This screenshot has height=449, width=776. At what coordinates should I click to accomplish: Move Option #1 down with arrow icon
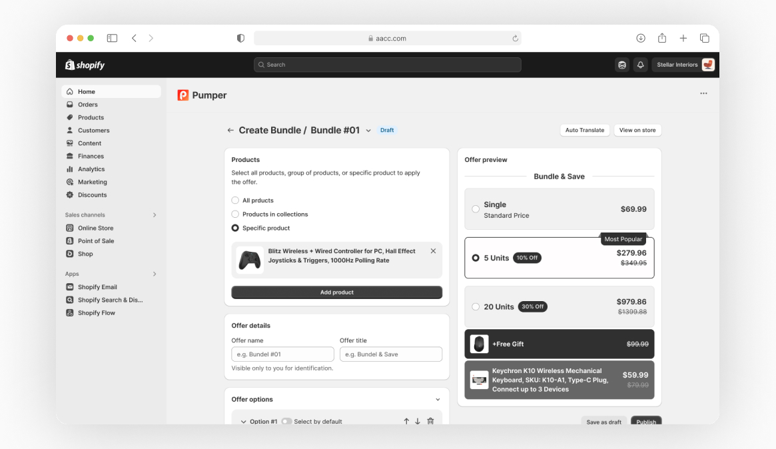[x=418, y=421]
